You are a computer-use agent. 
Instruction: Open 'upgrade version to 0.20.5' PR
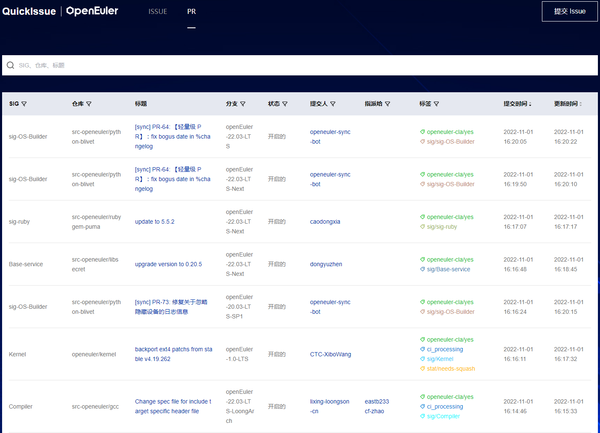(x=168, y=264)
